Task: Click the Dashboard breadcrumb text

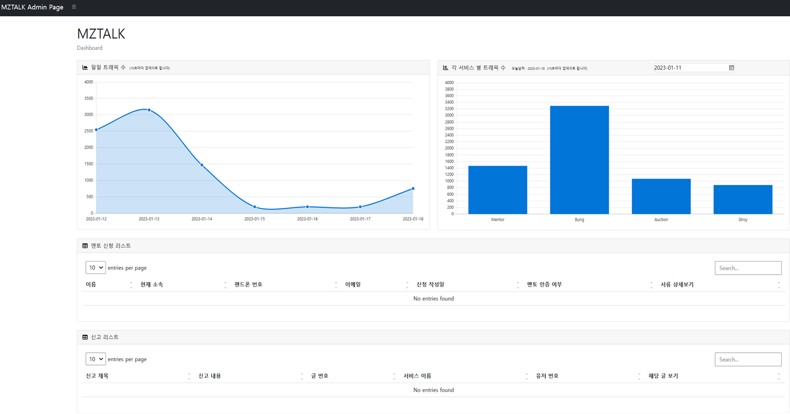Action: click(90, 48)
